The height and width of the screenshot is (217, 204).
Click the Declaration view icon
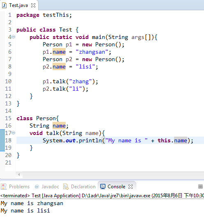point(66,187)
